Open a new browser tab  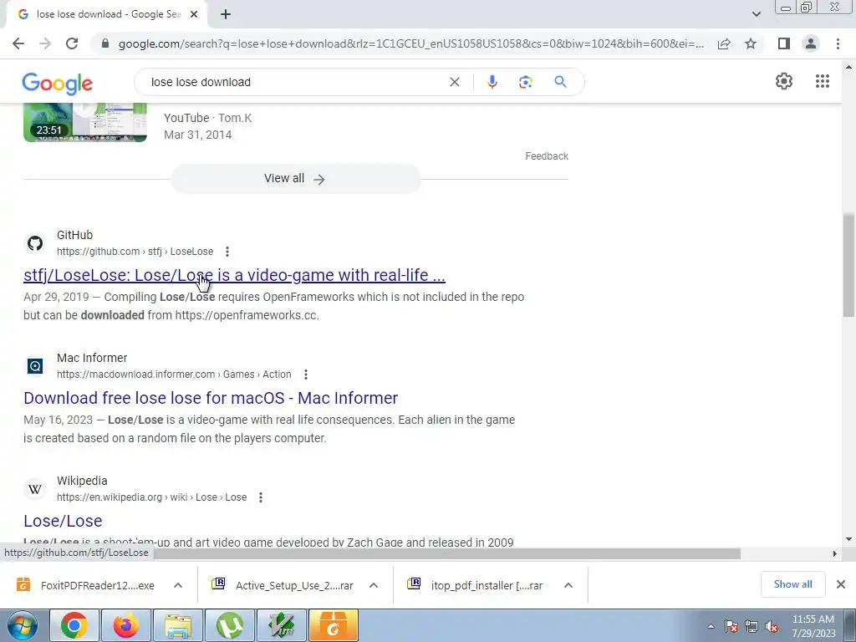(226, 15)
